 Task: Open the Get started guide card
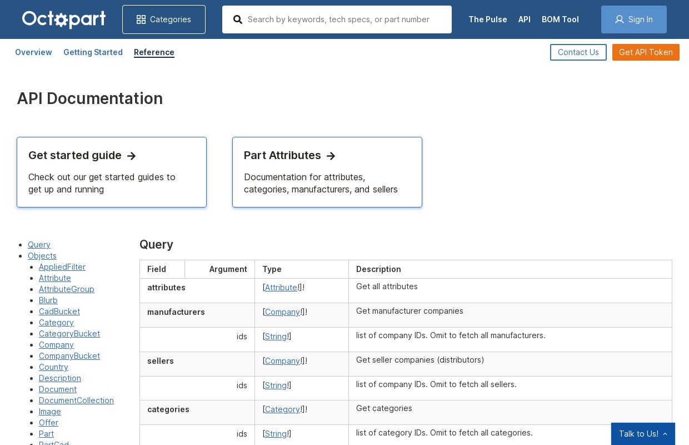(x=112, y=172)
